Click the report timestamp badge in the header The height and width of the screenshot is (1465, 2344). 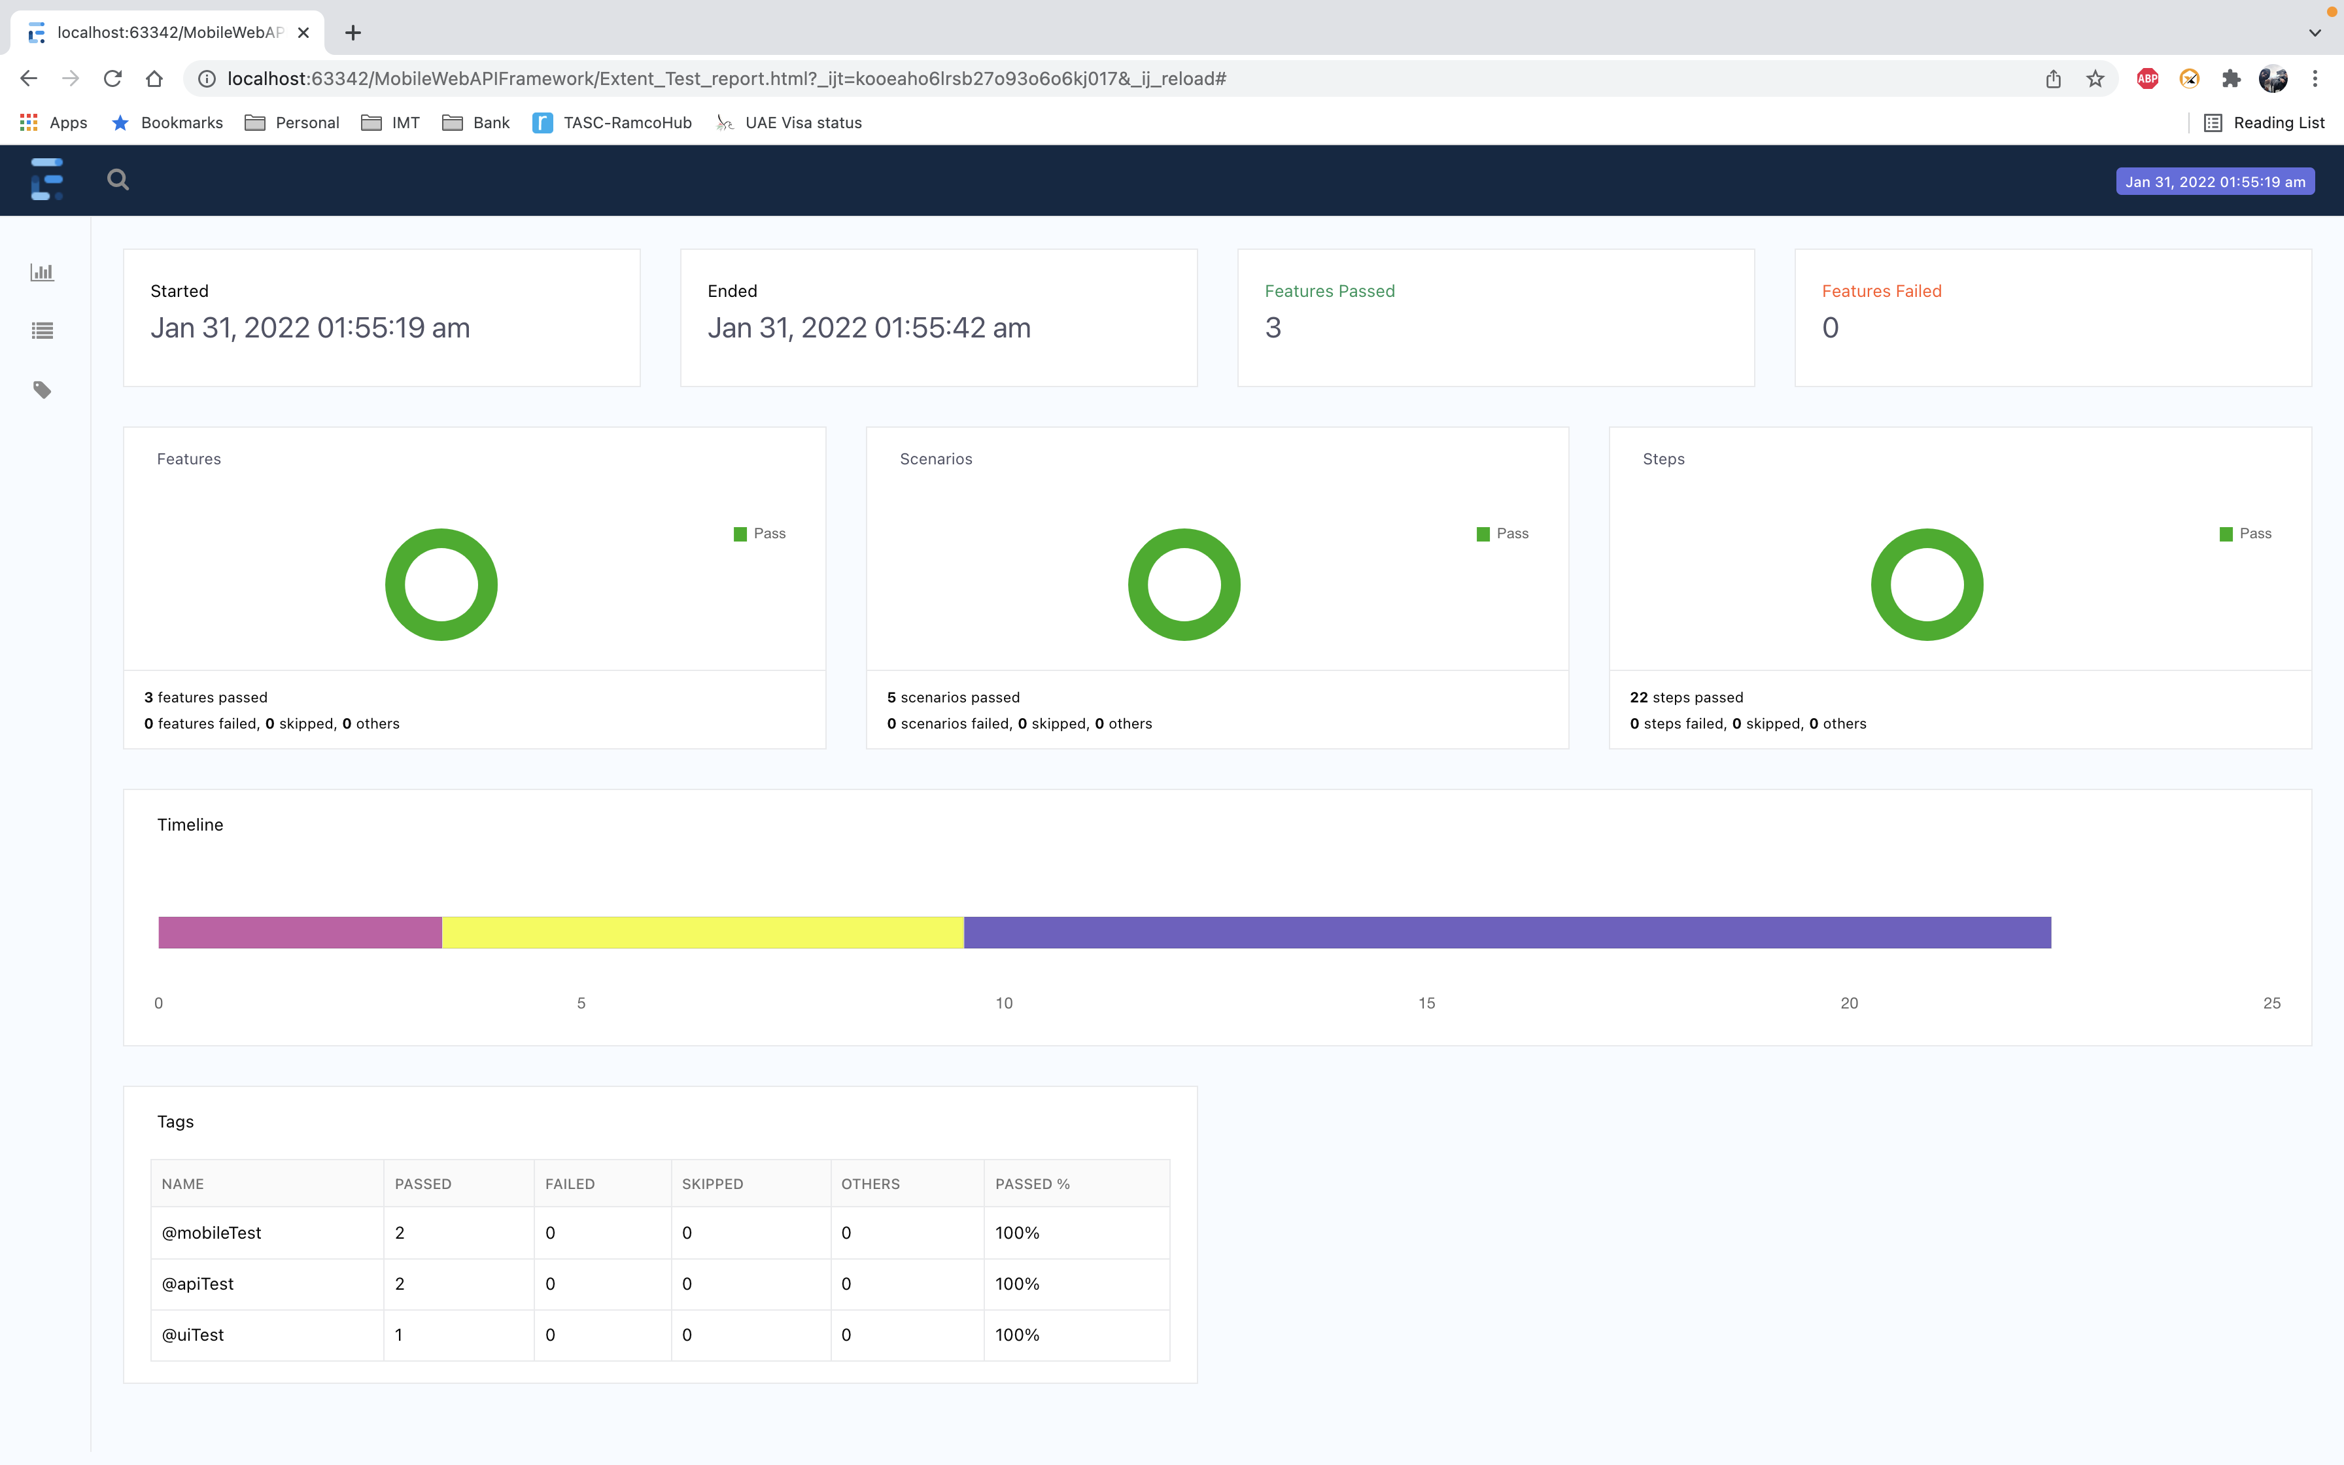pos(2215,181)
